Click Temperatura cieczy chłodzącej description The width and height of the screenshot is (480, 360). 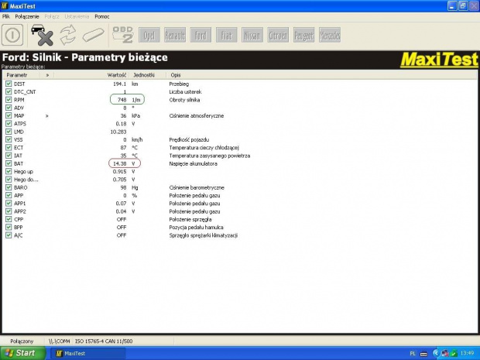(204, 148)
